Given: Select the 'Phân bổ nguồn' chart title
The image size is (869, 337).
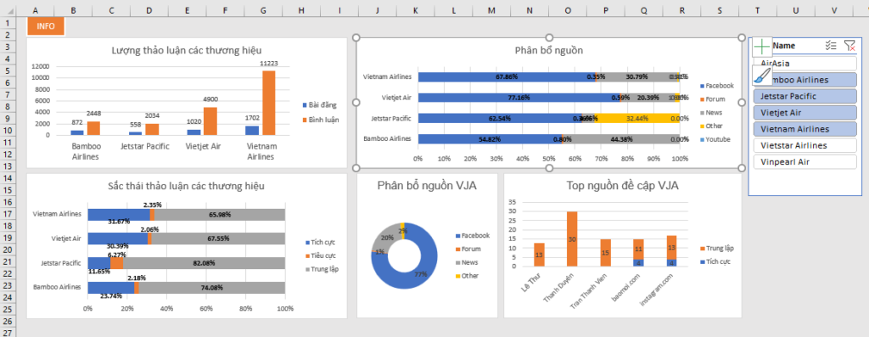Looking at the screenshot, I should 549,50.
